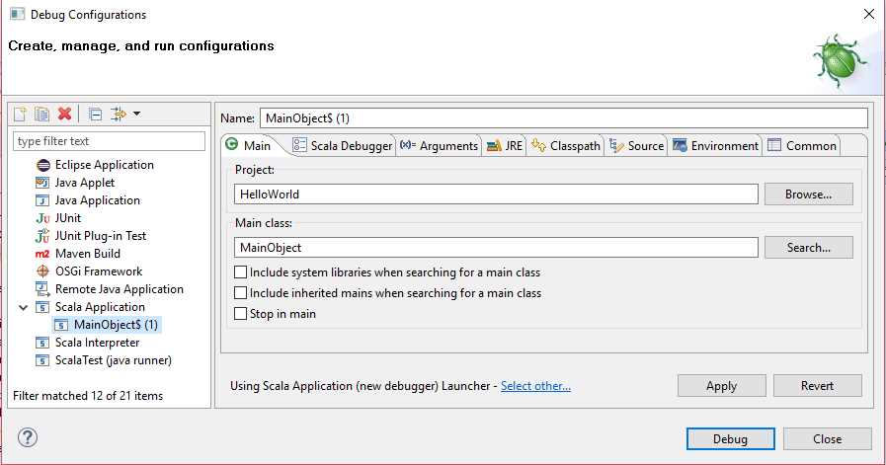
Task: Click the Scala Interpreter icon
Action: coord(42,343)
